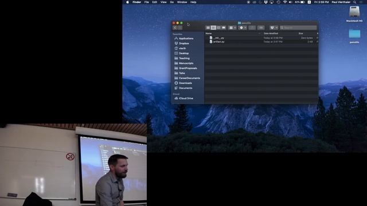Screen dimensions: 367x206
Task: Open the File menu
Action: tap(147, 2)
